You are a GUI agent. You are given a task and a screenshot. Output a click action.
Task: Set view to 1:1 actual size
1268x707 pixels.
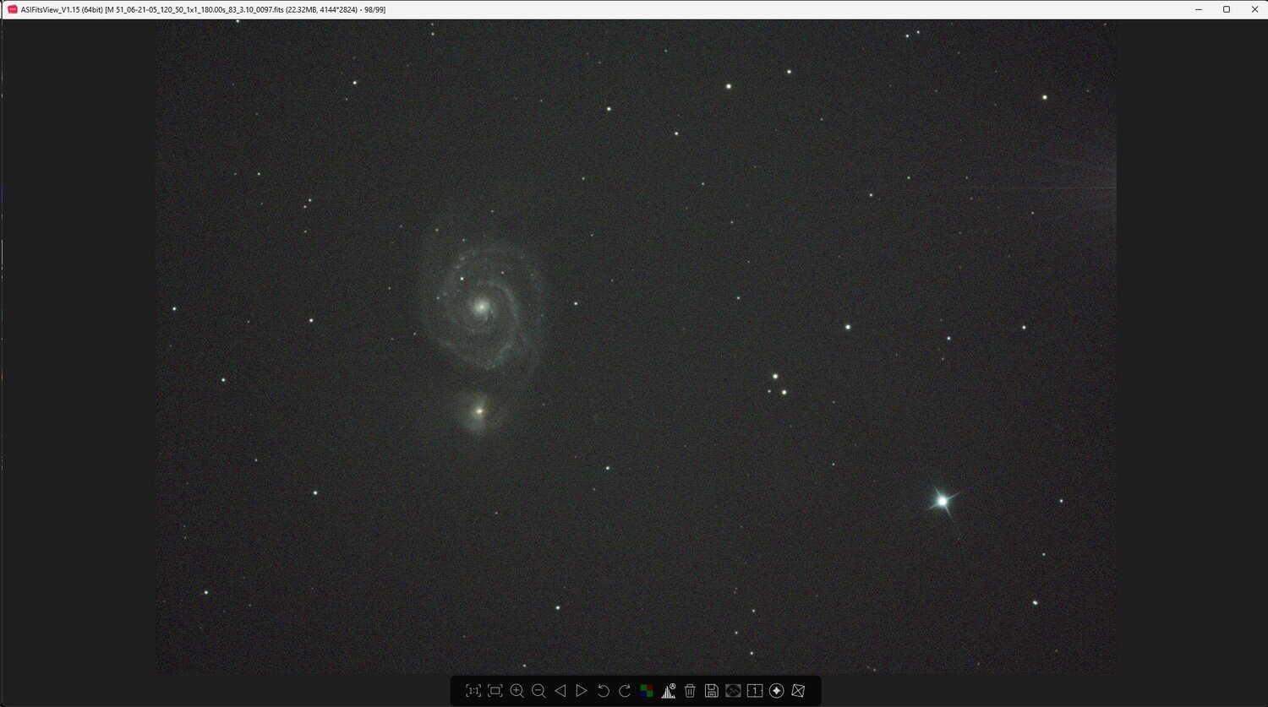(473, 691)
